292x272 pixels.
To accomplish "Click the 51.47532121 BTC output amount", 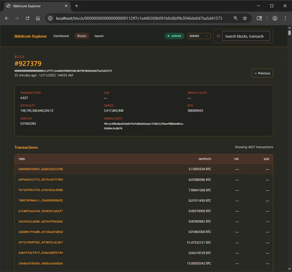I will (x=199, y=242).
